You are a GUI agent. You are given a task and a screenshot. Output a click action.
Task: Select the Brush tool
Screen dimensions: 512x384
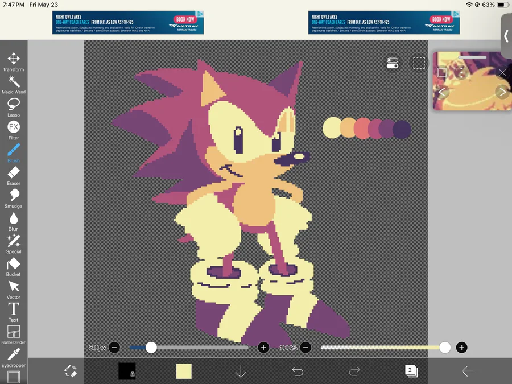14,153
